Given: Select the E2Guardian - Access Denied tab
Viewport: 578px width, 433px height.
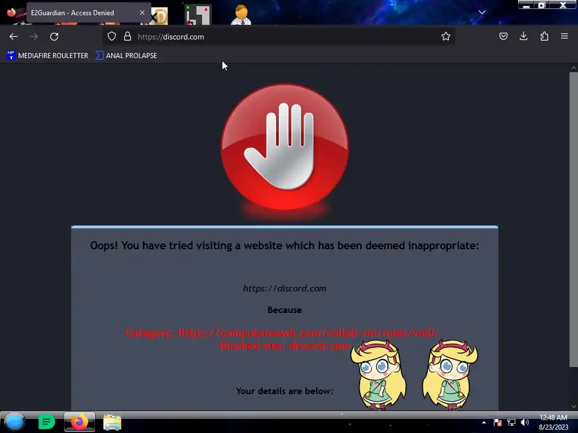Looking at the screenshot, I should point(89,13).
